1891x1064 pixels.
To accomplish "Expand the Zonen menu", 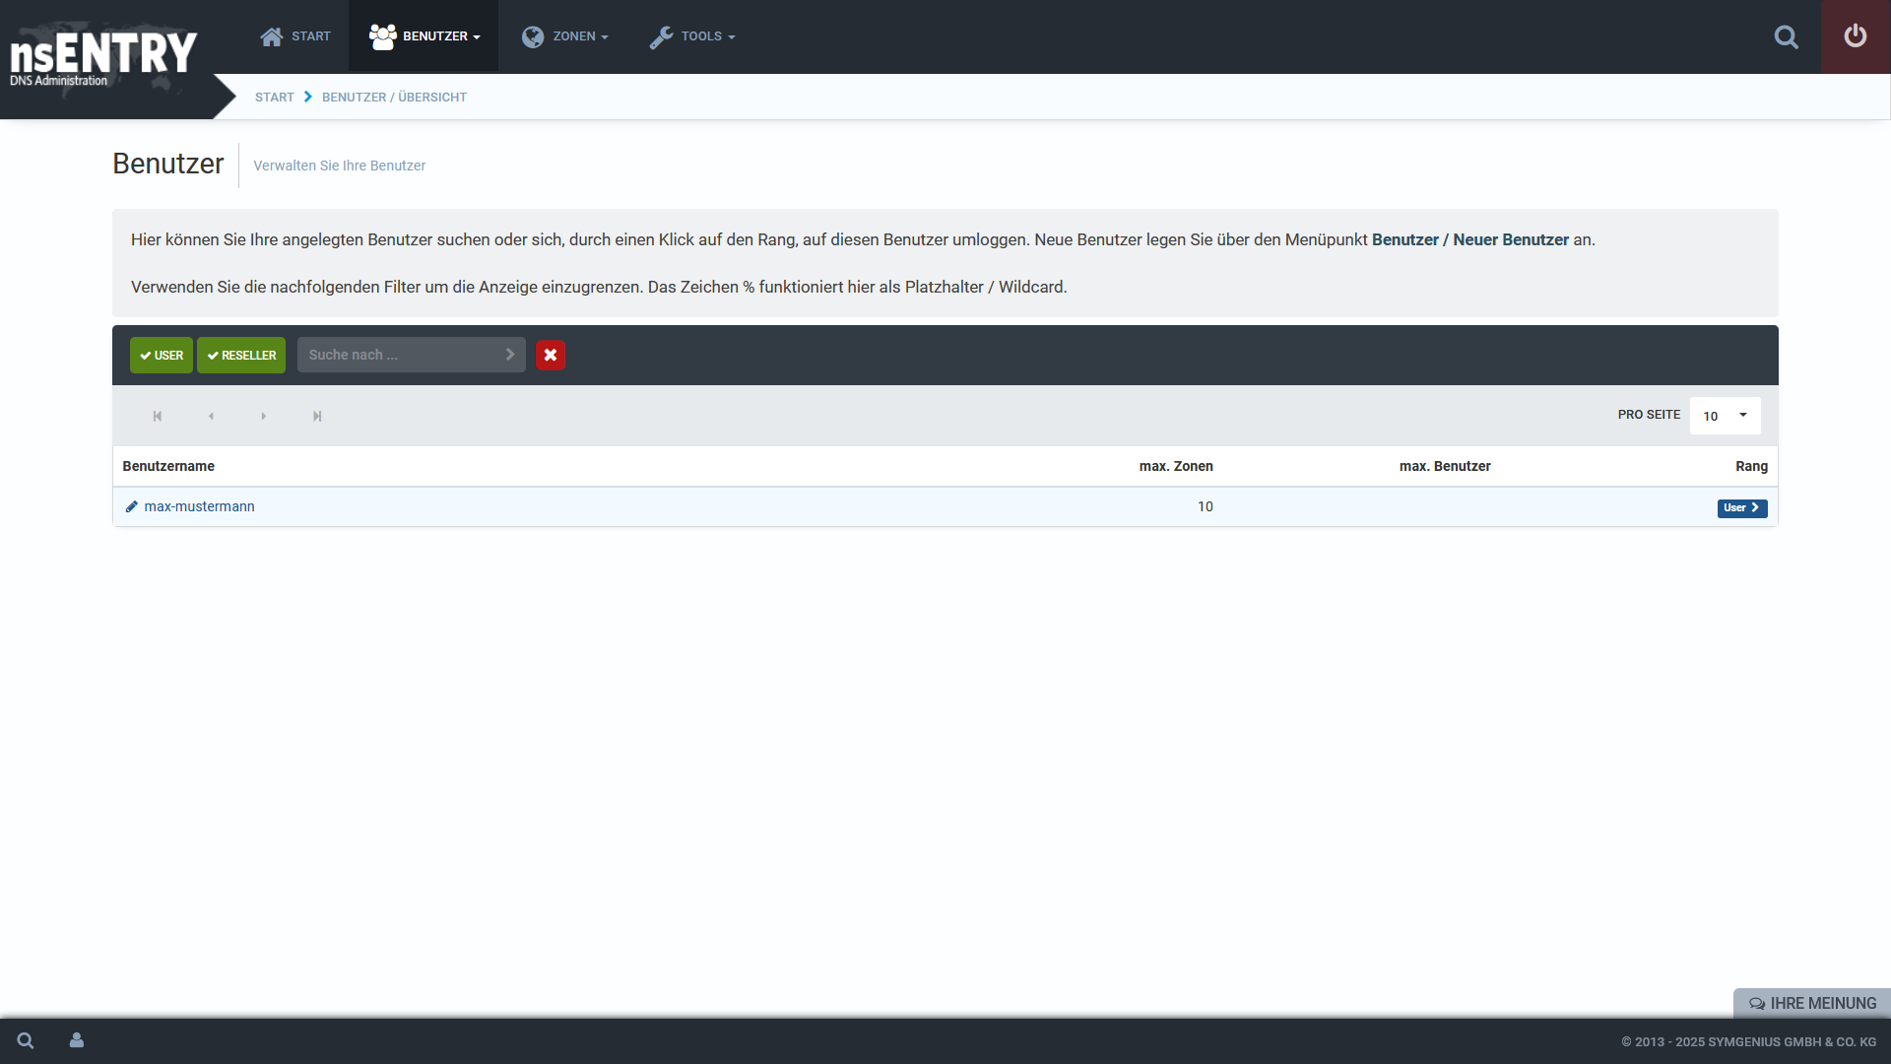I will click(x=565, y=36).
